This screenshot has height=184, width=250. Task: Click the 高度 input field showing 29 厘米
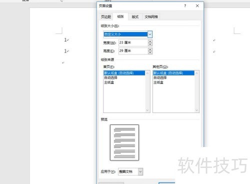[133, 51]
